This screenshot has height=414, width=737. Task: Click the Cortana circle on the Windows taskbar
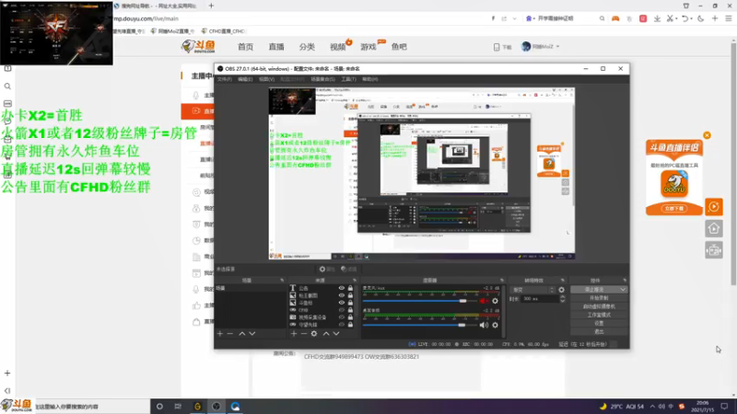pyautogui.click(x=159, y=407)
